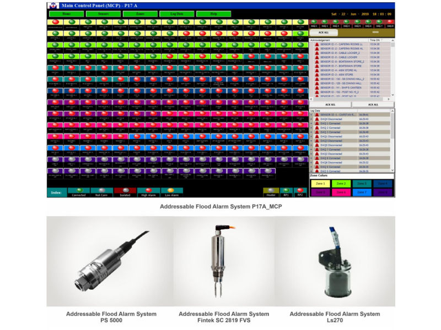The image size is (441, 330).
Task: Expand the DAQ5 Disconnected log entry
Action: click(x=311, y=145)
